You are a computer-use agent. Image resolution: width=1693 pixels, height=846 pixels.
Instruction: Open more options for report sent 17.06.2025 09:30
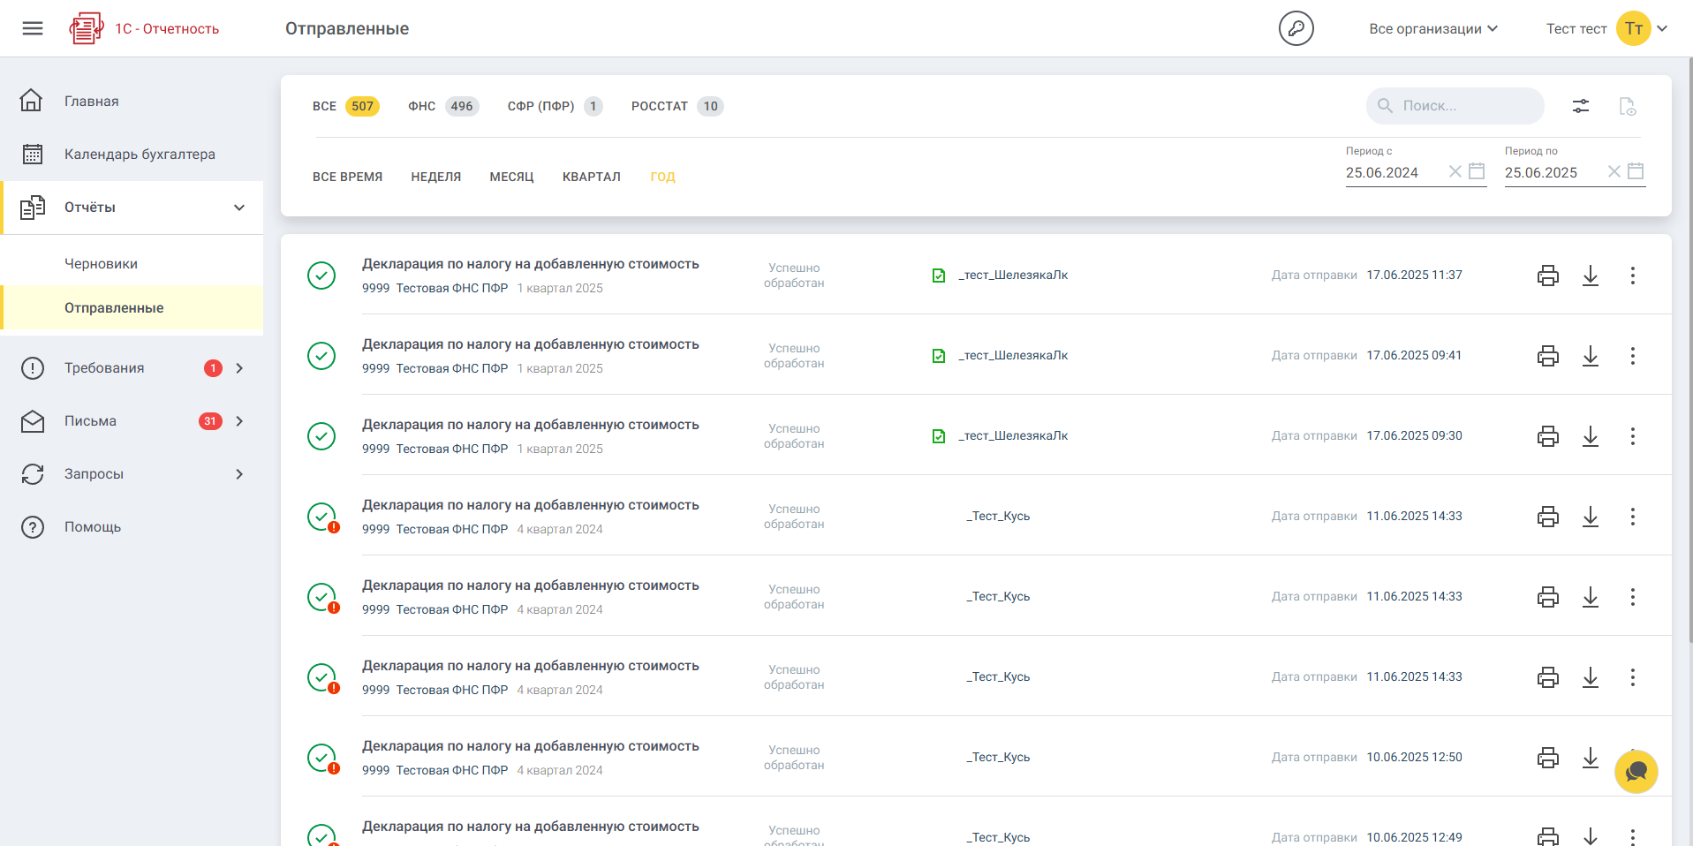(1632, 436)
